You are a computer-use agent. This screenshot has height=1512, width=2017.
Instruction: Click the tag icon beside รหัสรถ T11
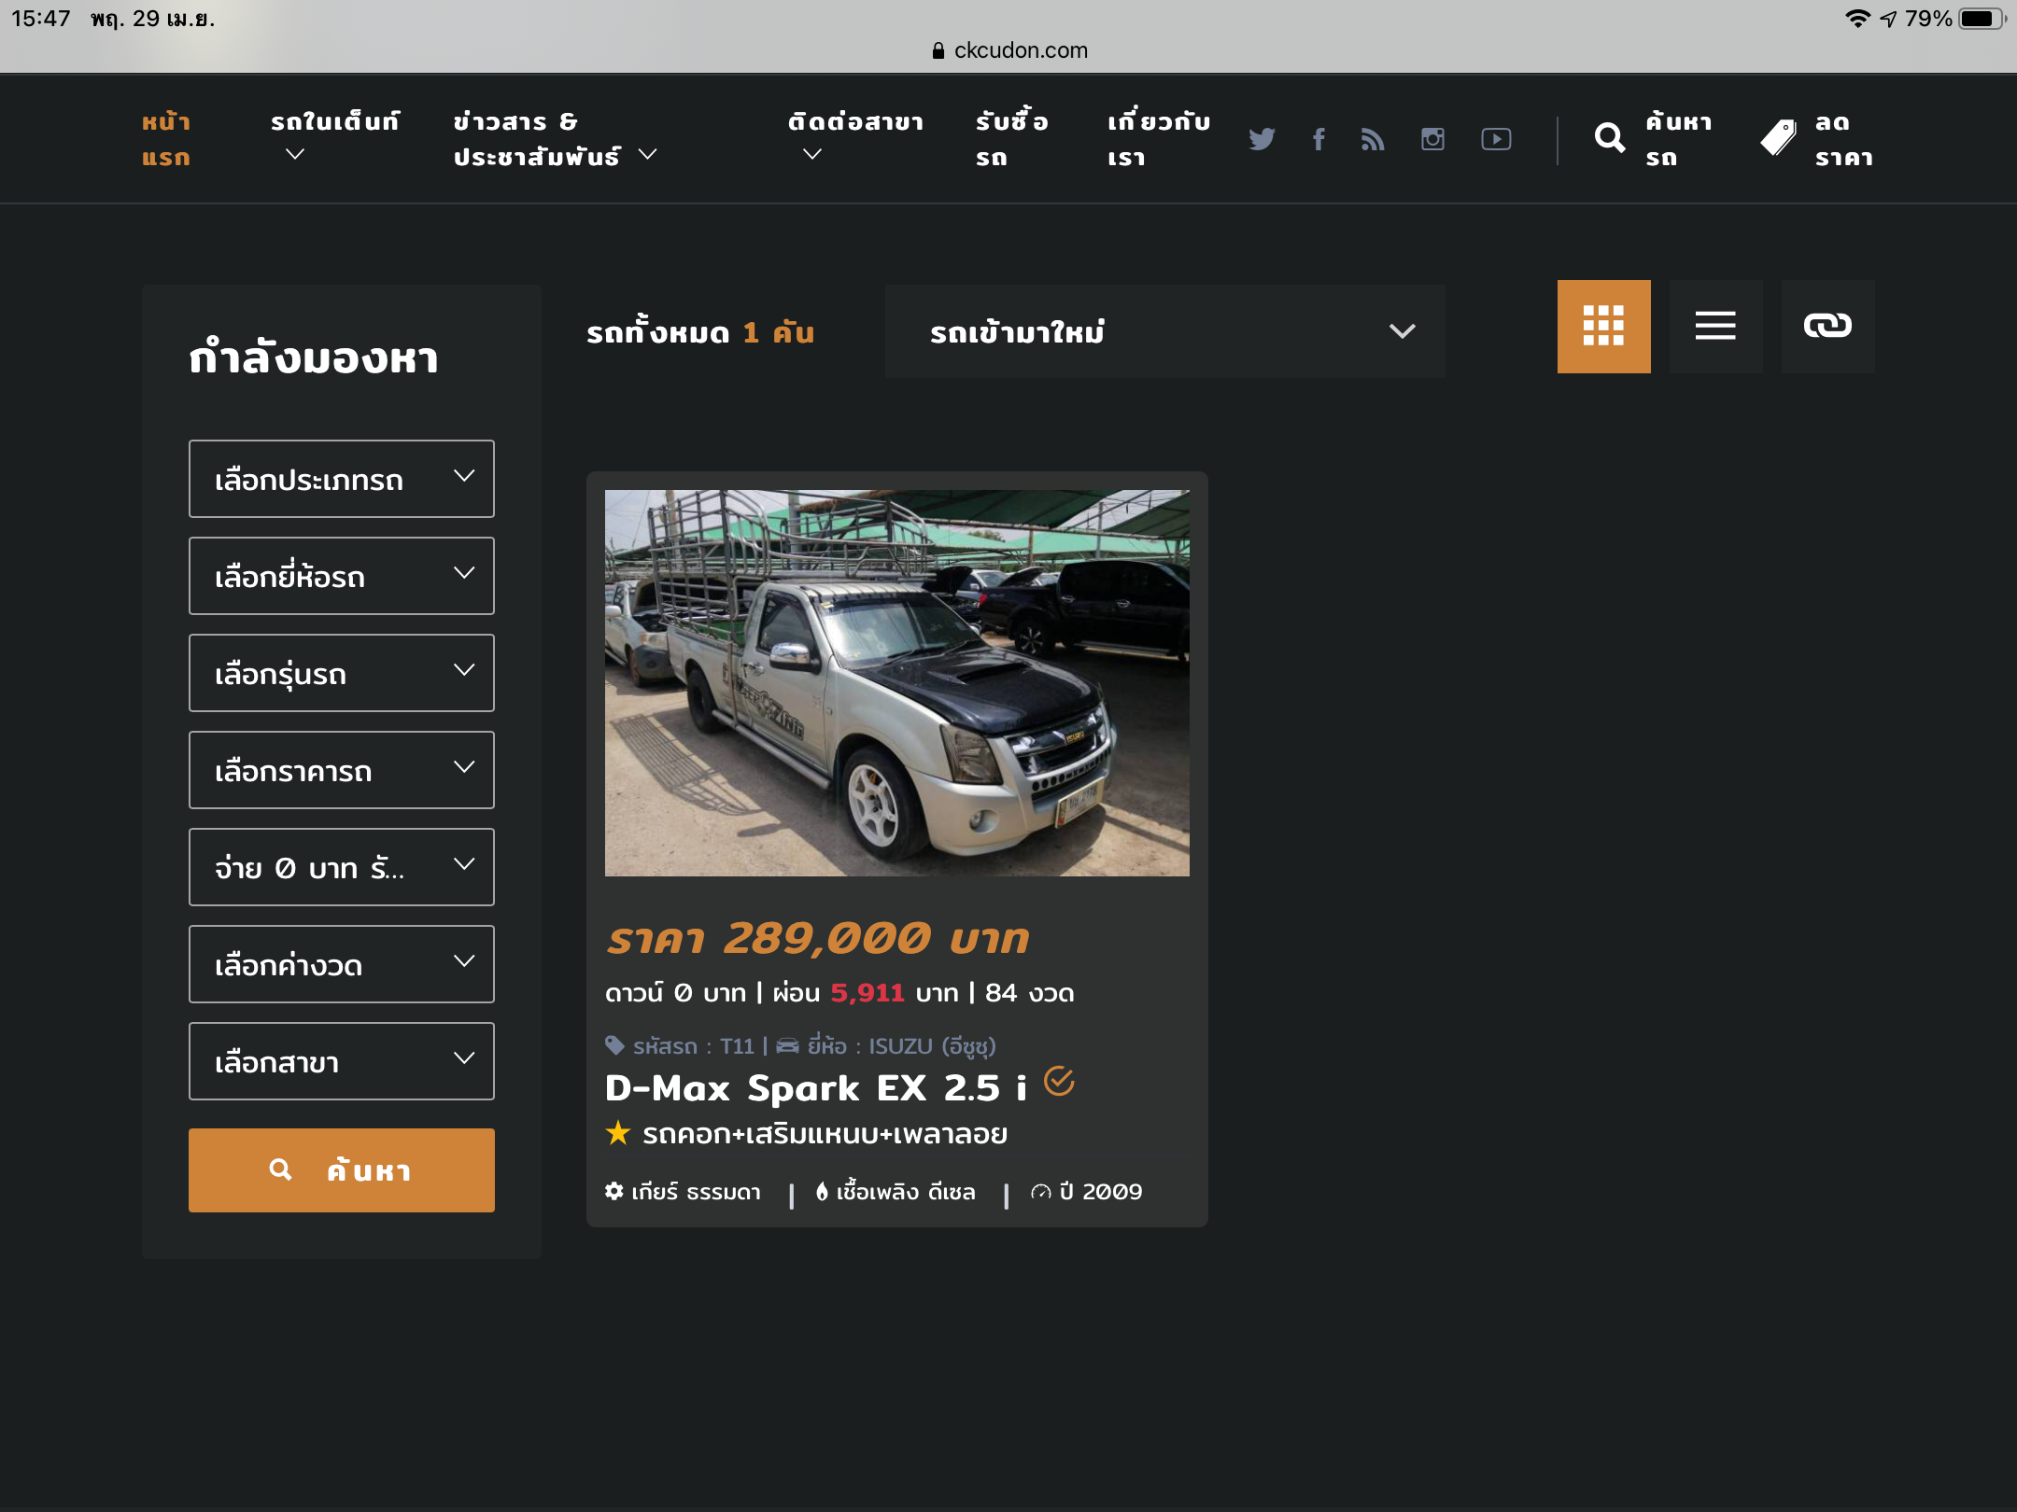(x=614, y=1045)
